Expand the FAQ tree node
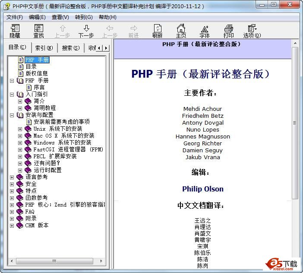This screenshot has width=303, height=273. 12,212
